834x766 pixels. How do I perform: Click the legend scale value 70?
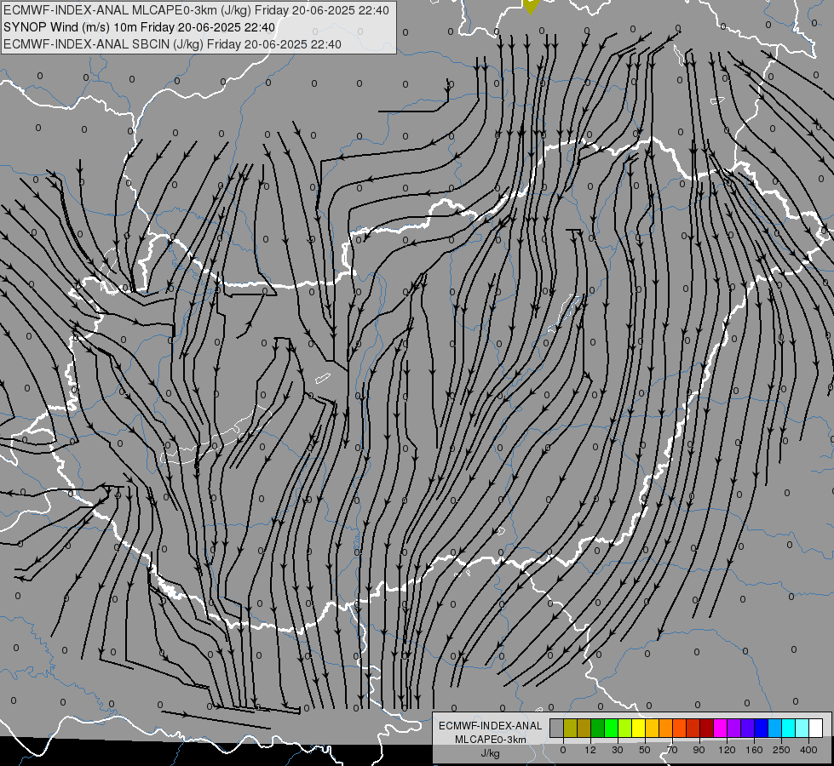672,750
